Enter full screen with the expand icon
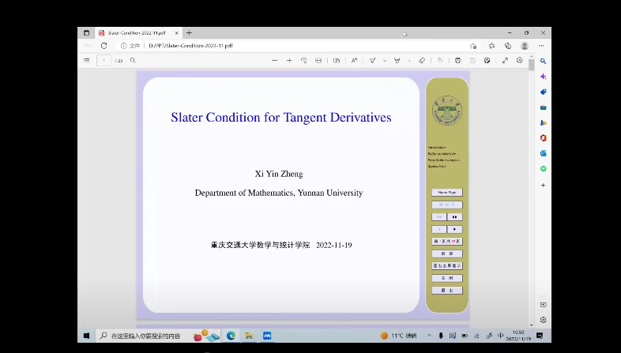The image size is (621, 353). pos(505,60)
